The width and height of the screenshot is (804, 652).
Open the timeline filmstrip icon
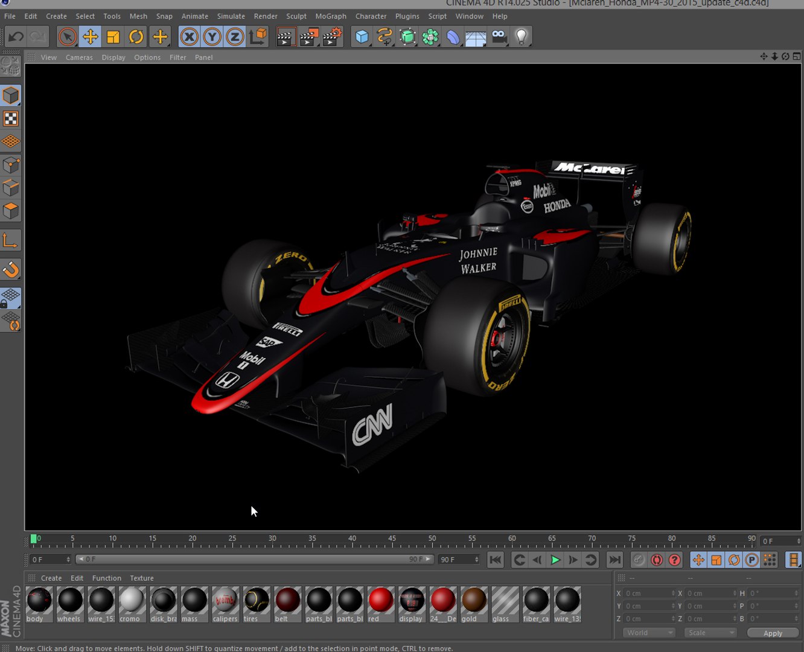coord(793,560)
